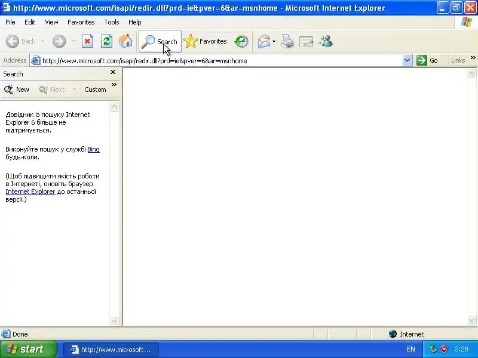Image resolution: width=478 pixels, height=358 pixels.
Task: Click the Windows logo throbber icon
Action: (467, 22)
